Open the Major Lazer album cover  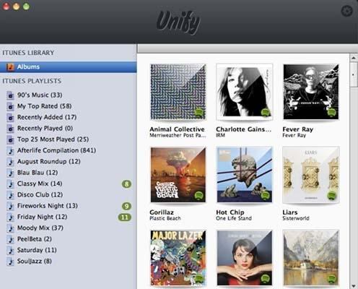178,258
